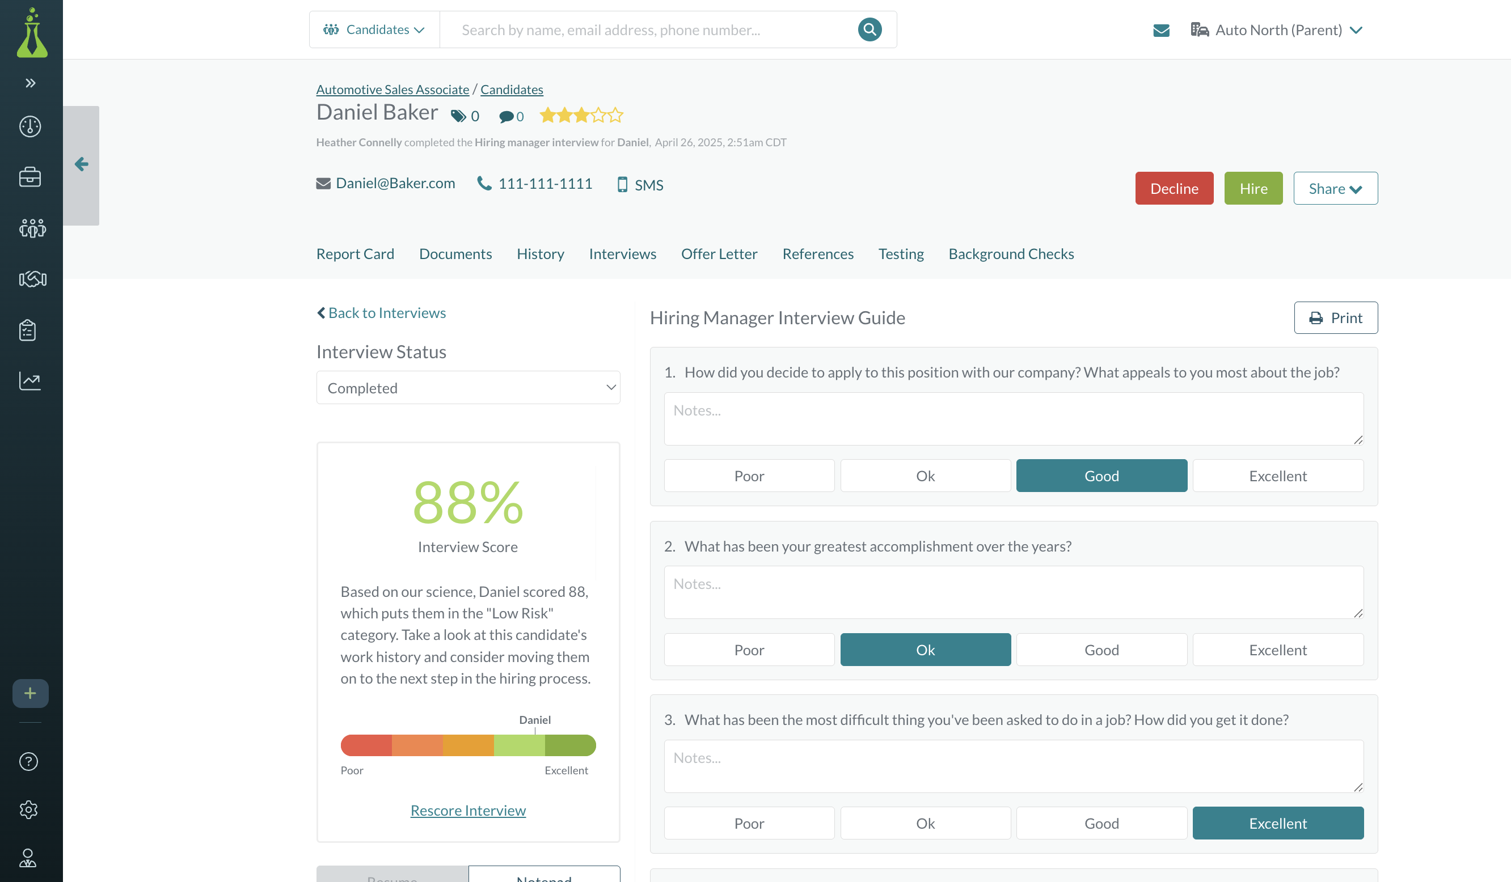Expand the Share dropdown button
The image size is (1511, 882).
pyautogui.click(x=1335, y=189)
